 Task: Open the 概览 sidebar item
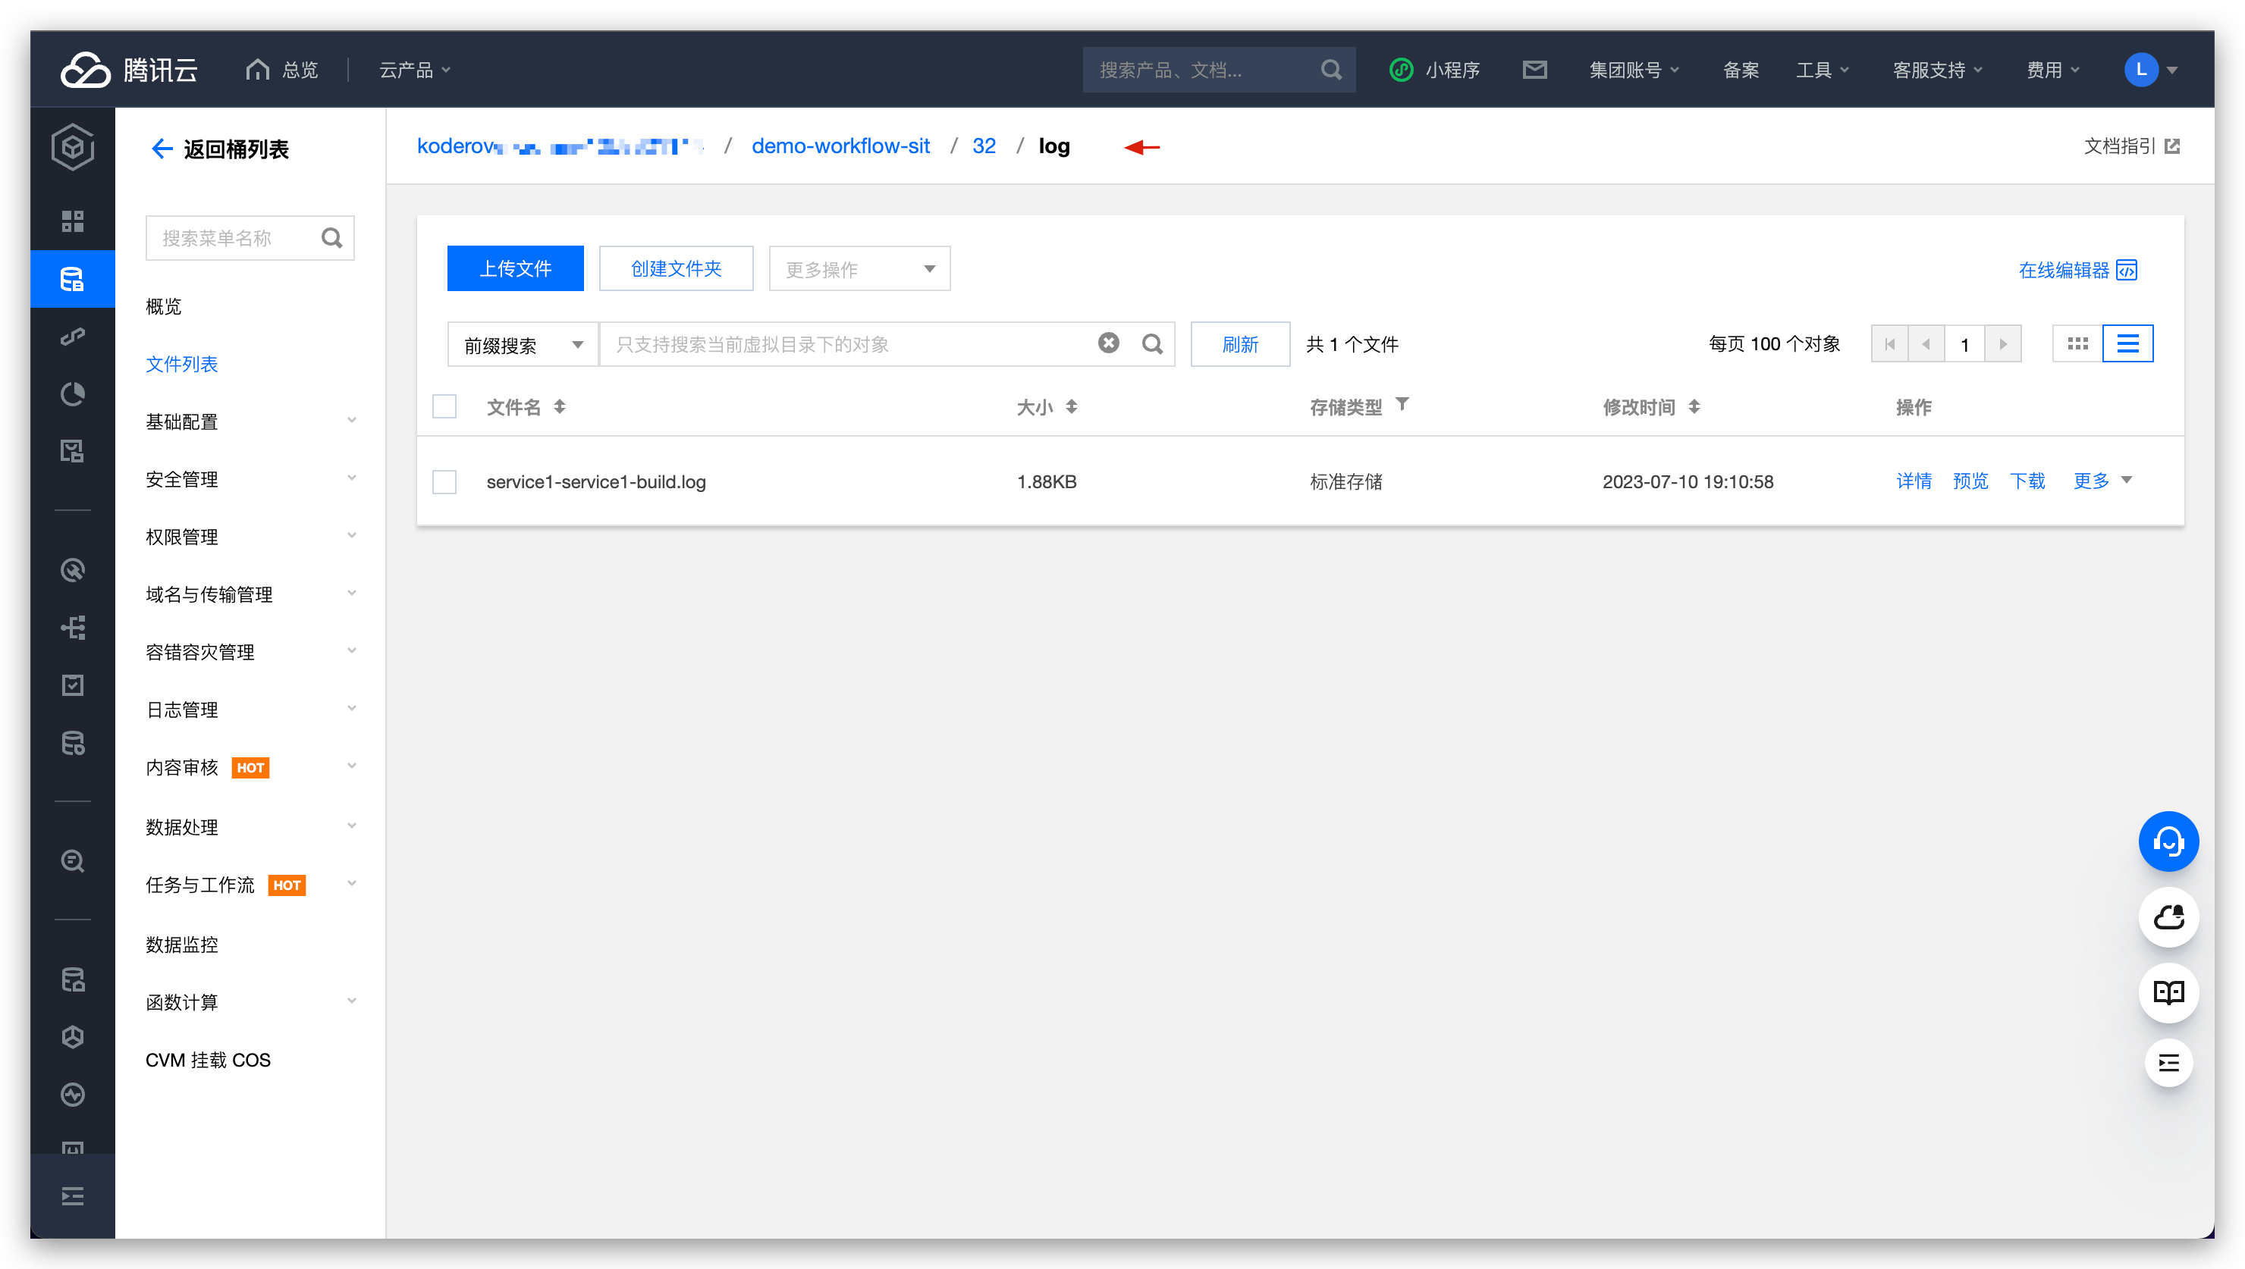pos(164,307)
